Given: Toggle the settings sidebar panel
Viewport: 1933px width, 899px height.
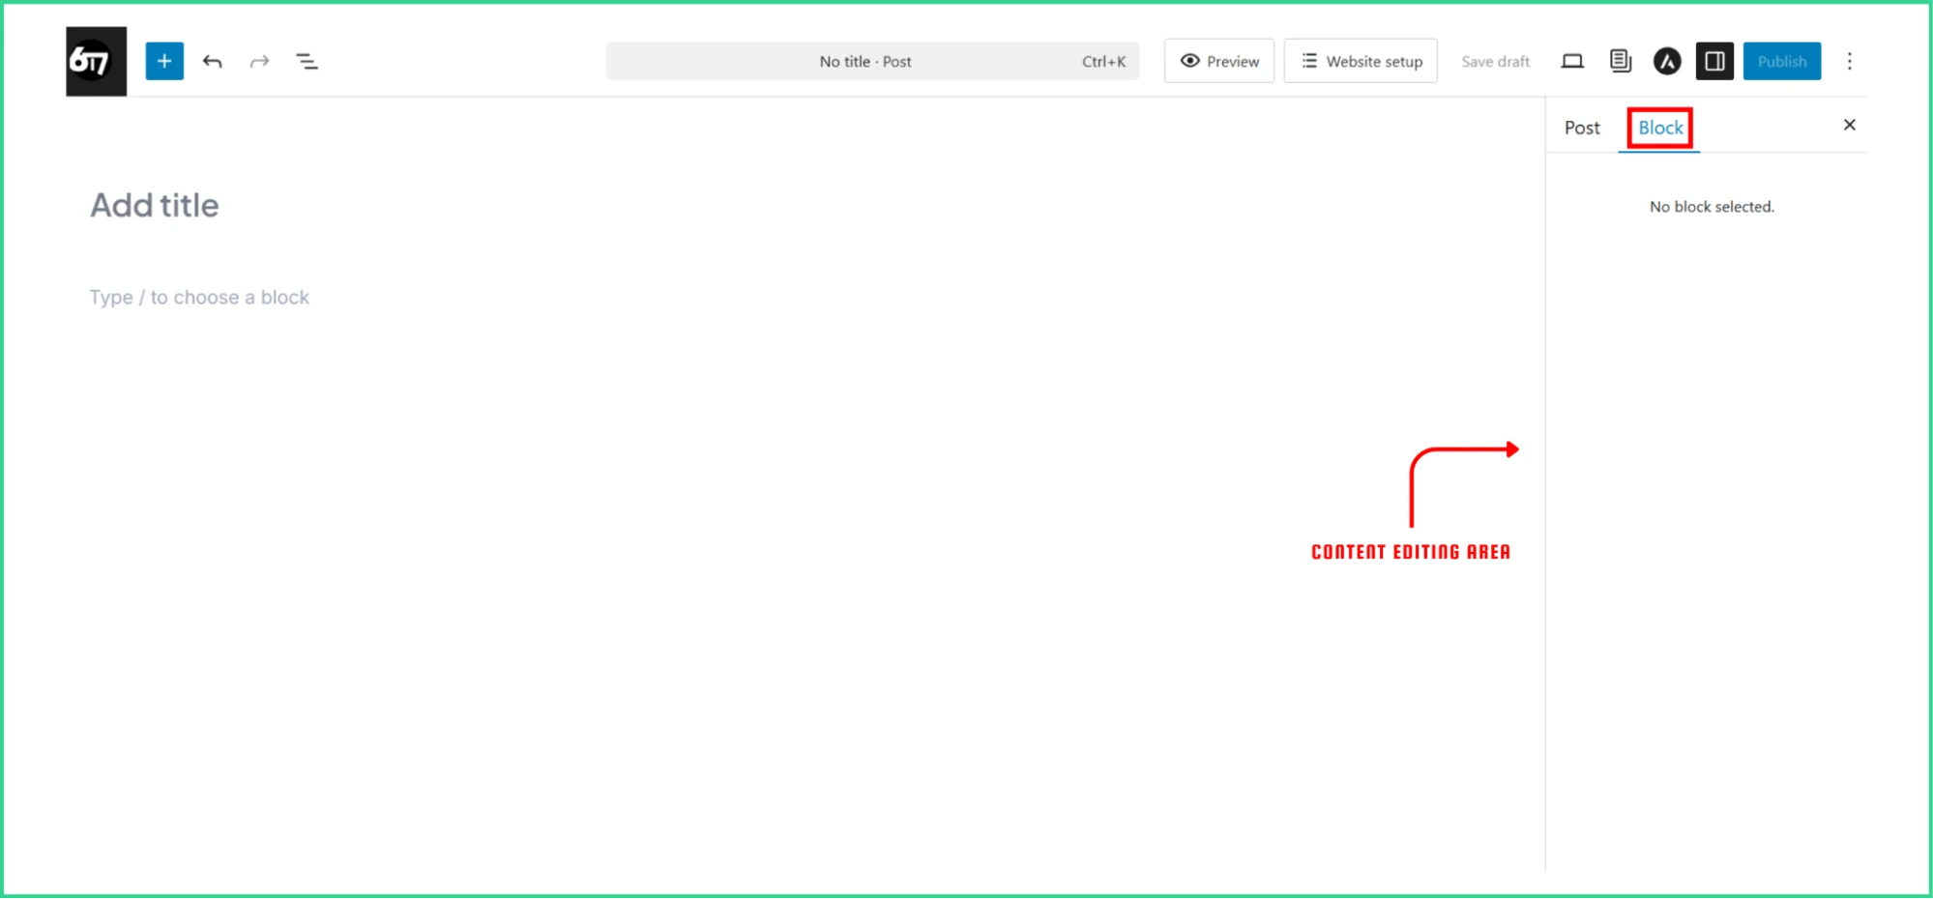Looking at the screenshot, I should [1714, 61].
